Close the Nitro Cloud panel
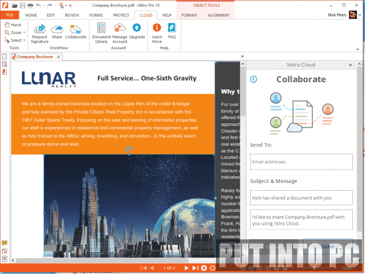The height and width of the screenshot is (274, 365). click(350, 65)
